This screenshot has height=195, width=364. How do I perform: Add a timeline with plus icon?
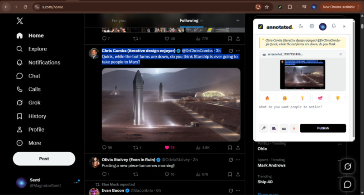(238, 21)
